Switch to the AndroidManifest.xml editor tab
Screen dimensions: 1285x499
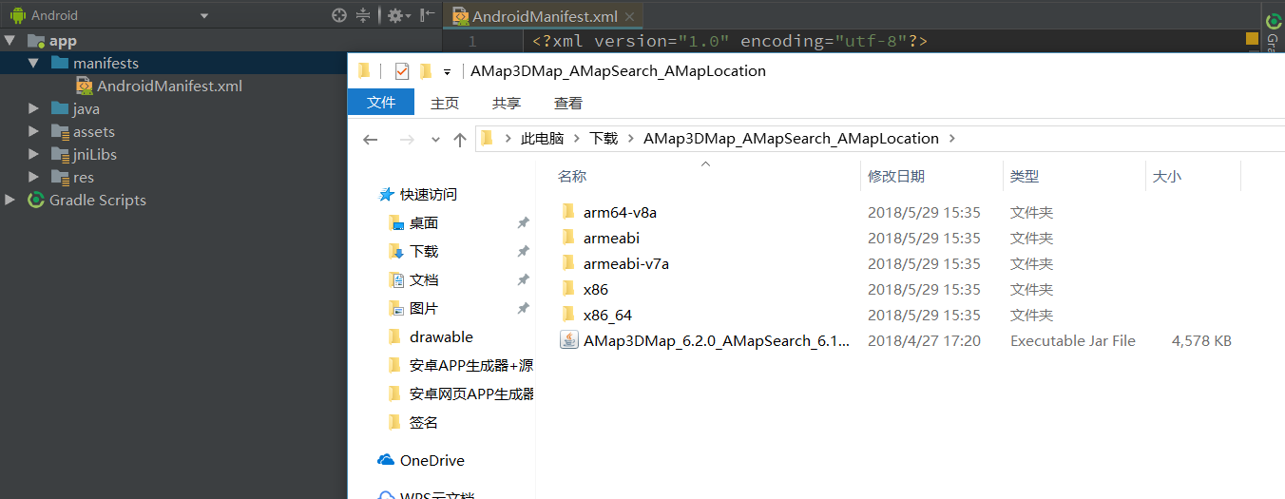coord(545,16)
